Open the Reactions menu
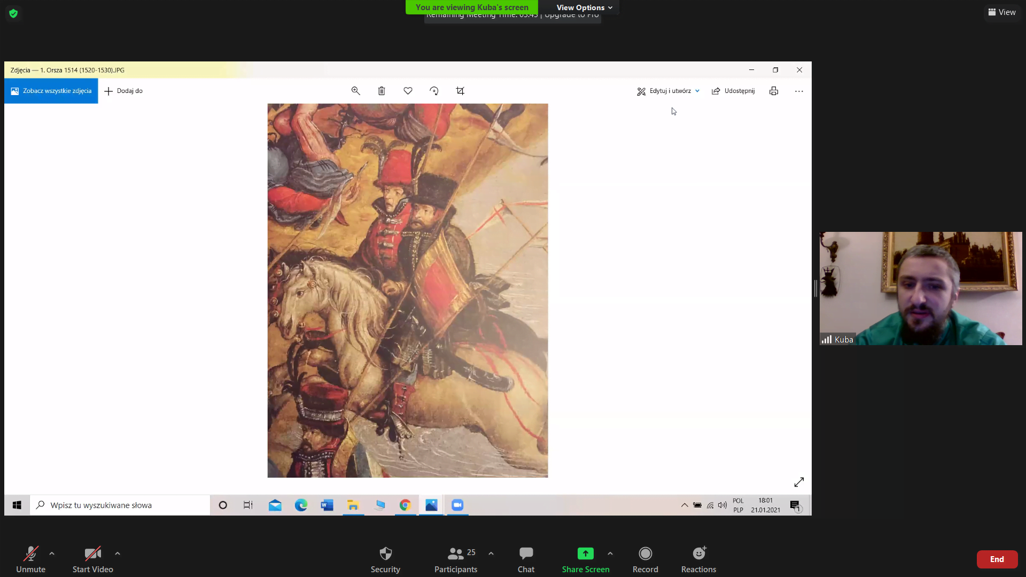 698,559
